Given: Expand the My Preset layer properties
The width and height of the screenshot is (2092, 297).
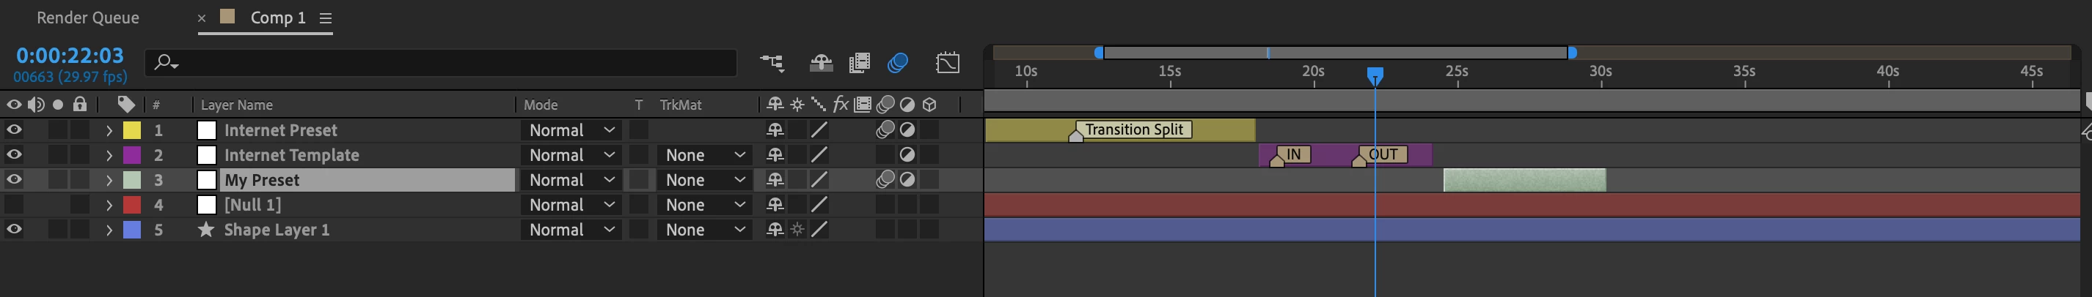Looking at the screenshot, I should click(x=109, y=180).
